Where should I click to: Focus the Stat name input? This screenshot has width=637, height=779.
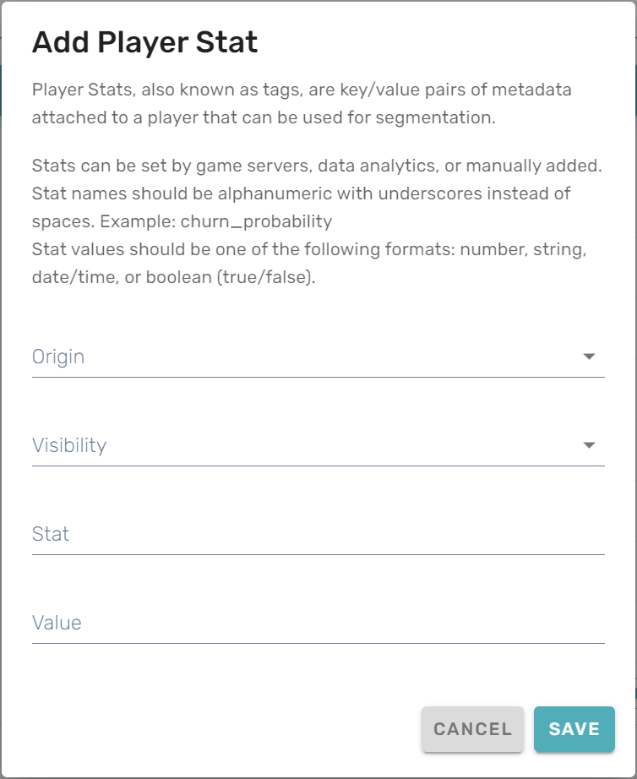pyautogui.click(x=318, y=534)
